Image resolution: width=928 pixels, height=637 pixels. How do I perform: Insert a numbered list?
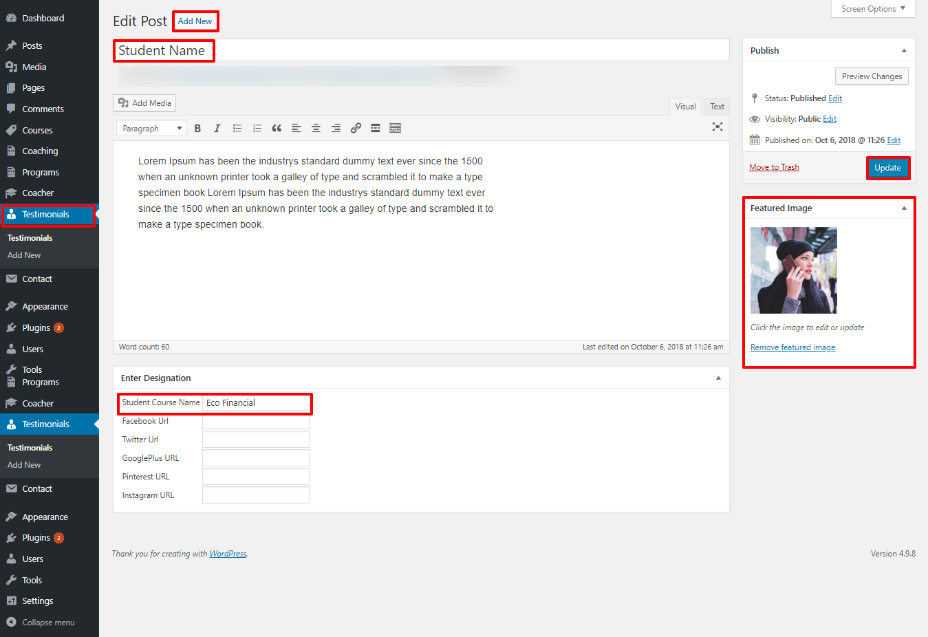coord(257,128)
